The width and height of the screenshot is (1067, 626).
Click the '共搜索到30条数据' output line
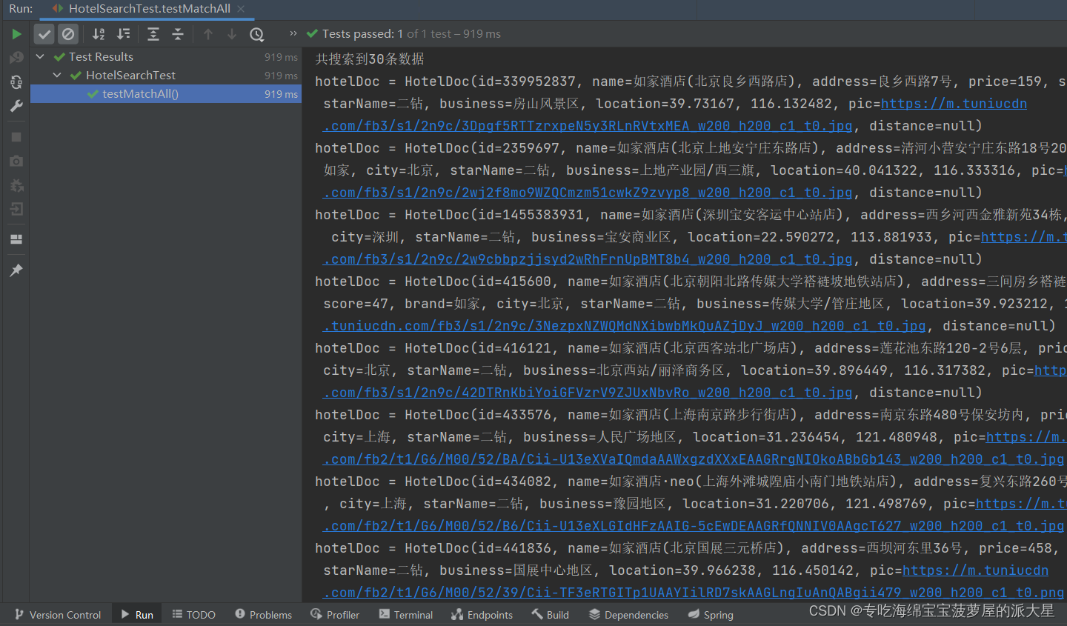click(x=370, y=59)
